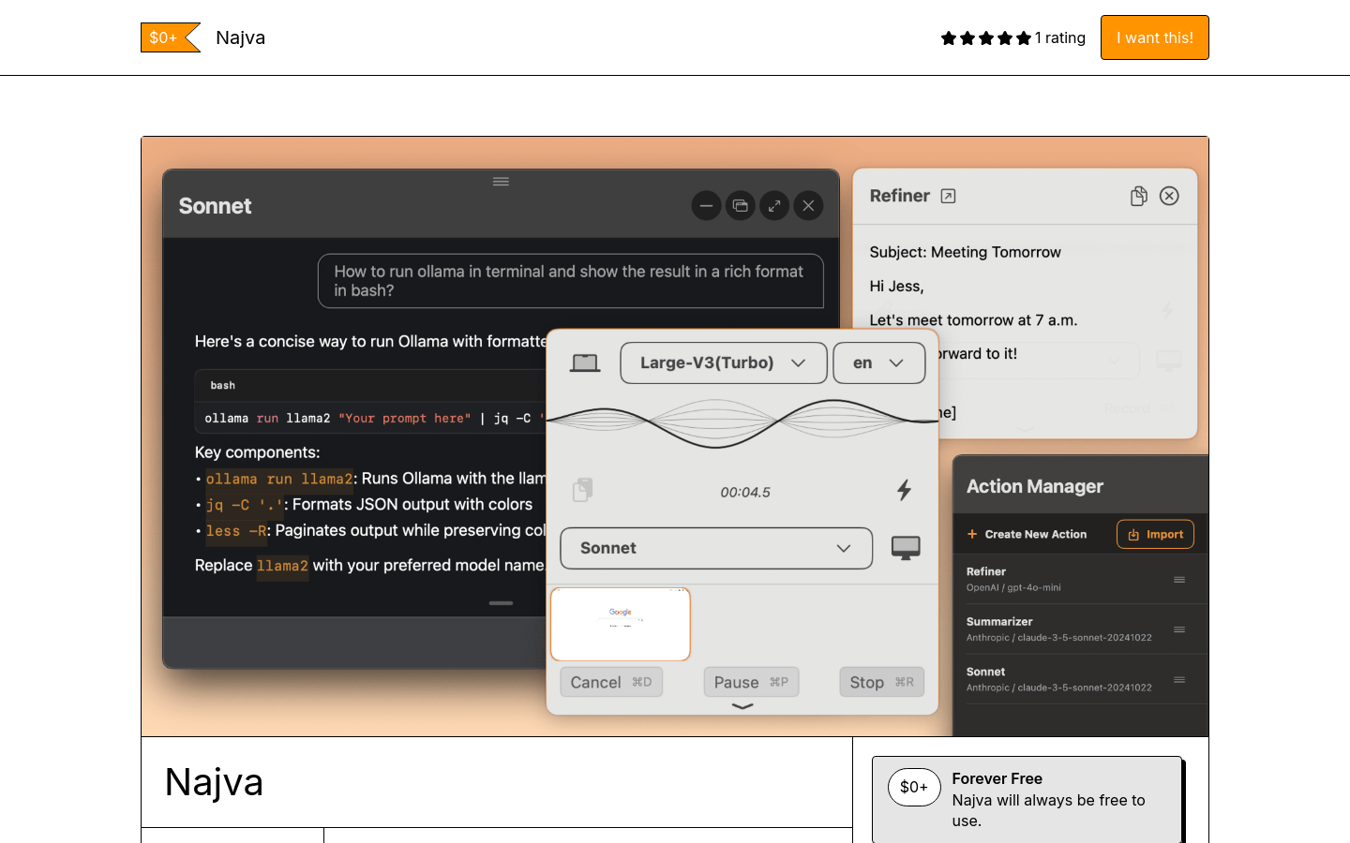The image size is (1350, 843).
Task: Open the 'en' language dropdown
Action: click(x=878, y=362)
